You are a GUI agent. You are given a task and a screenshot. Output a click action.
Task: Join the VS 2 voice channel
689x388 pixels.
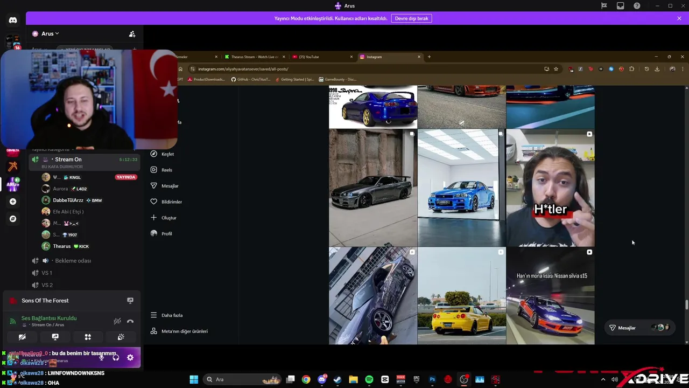(x=47, y=285)
